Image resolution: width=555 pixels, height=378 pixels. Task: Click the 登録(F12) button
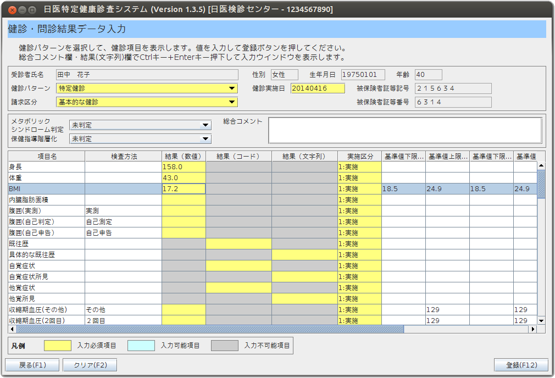521,365
